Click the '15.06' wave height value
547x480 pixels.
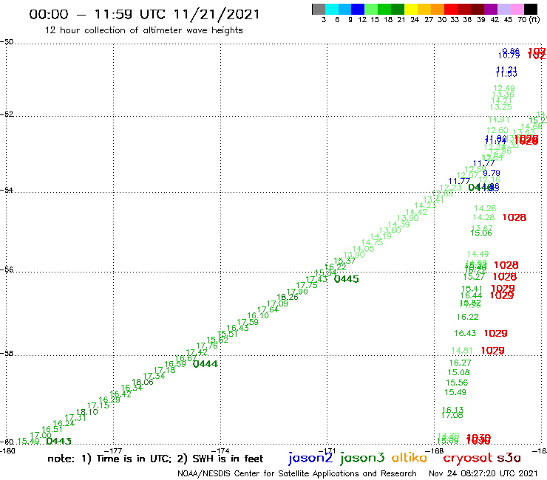pos(481,233)
